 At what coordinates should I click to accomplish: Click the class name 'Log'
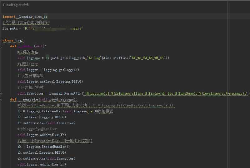19,40
